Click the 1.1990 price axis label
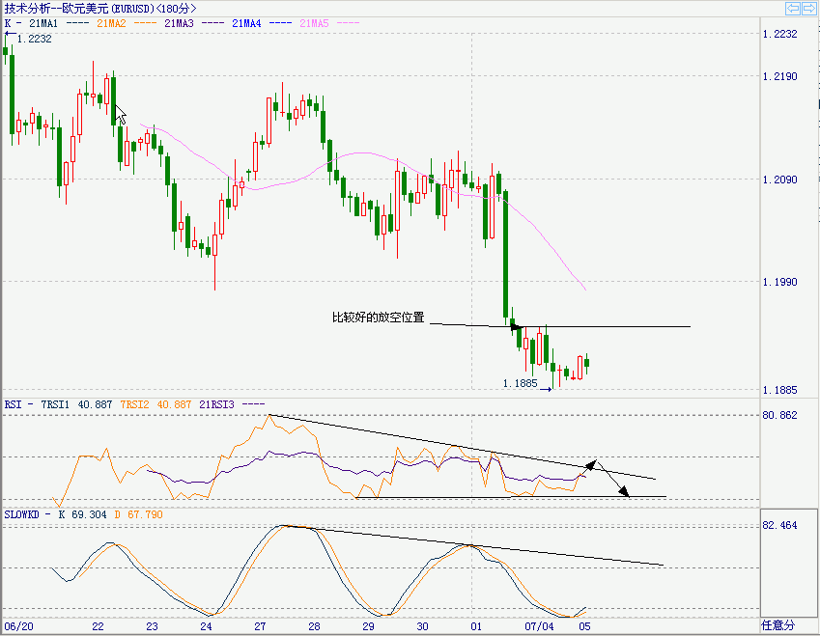The height and width of the screenshot is (636, 820). click(779, 282)
